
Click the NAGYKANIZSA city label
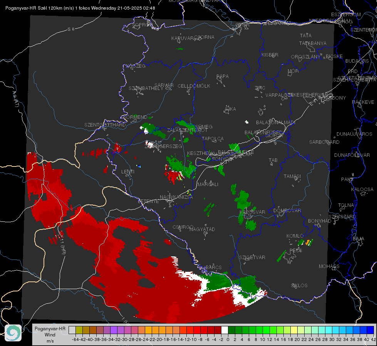click(x=176, y=197)
